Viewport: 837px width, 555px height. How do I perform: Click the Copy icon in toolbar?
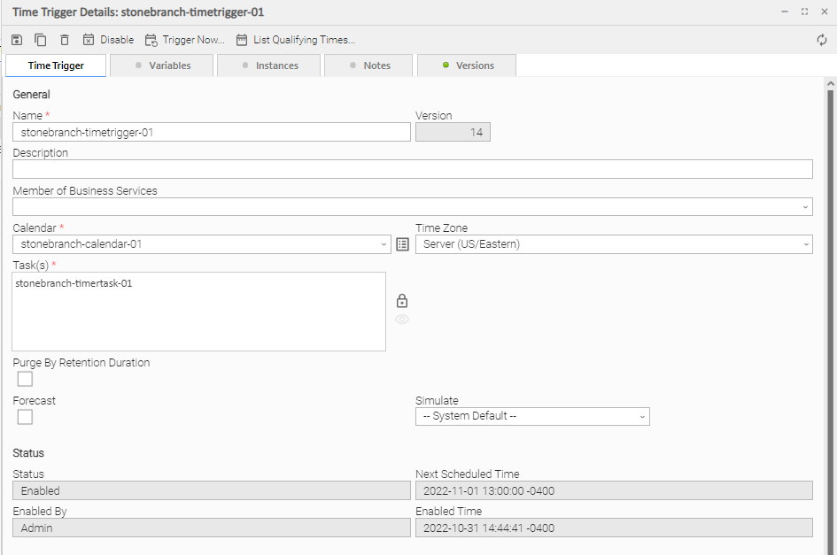41,40
